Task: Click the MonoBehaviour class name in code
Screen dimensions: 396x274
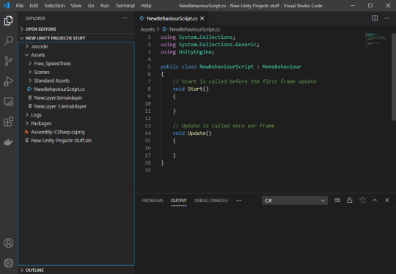Action: tap(282, 67)
